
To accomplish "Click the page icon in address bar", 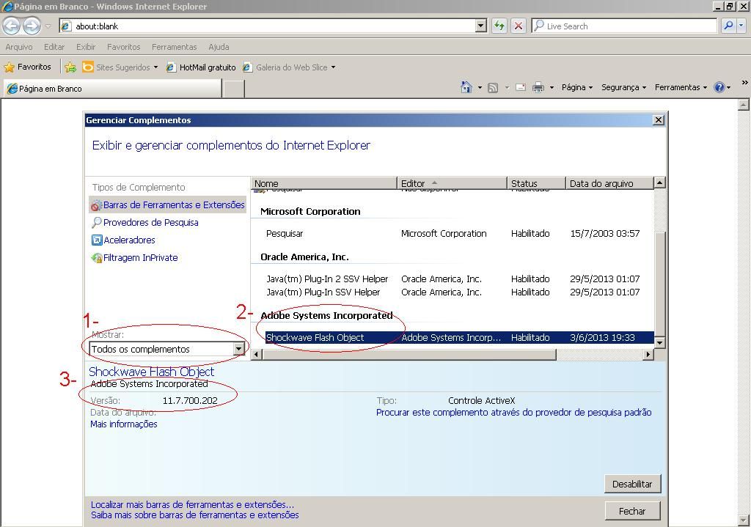I will click(67, 26).
